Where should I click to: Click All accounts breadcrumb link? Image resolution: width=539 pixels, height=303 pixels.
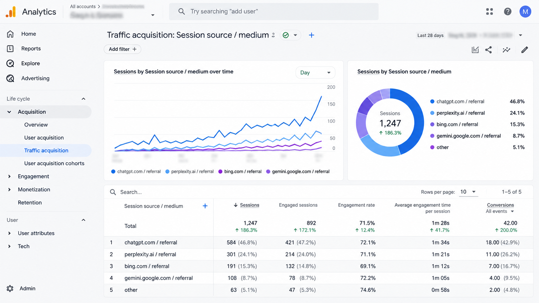coord(83,6)
